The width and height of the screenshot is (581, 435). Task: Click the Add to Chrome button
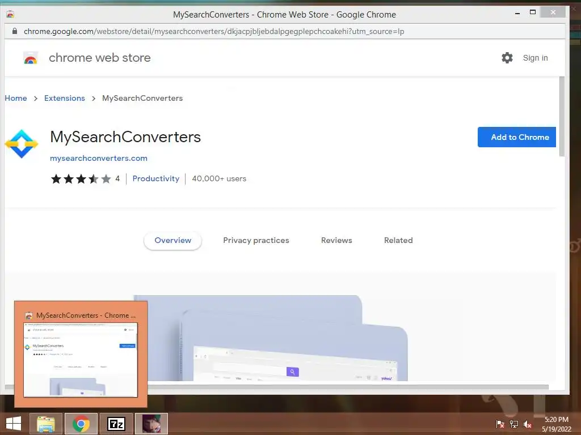517,137
